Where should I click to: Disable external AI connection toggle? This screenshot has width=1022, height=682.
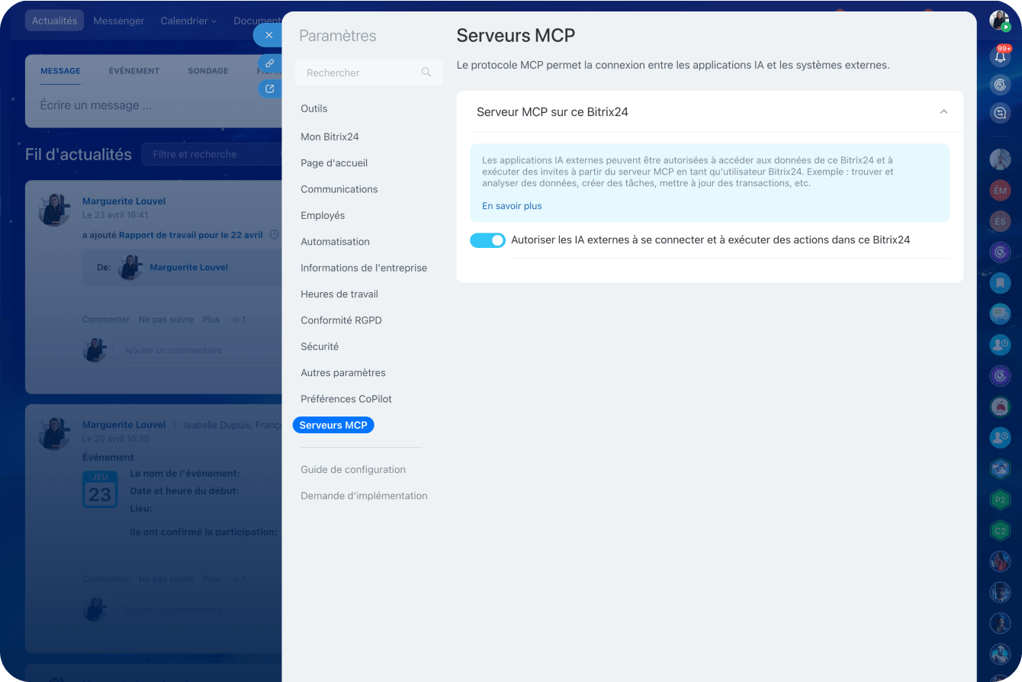point(487,240)
